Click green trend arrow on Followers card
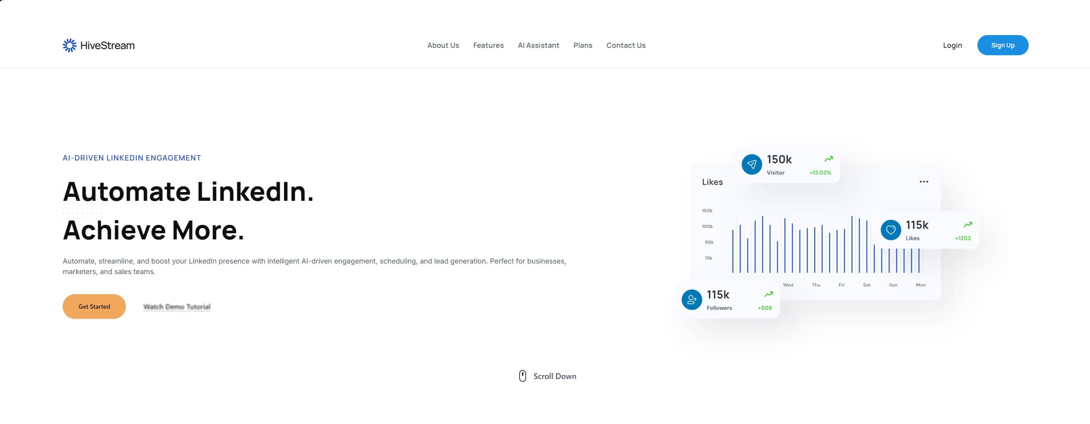 click(x=768, y=294)
